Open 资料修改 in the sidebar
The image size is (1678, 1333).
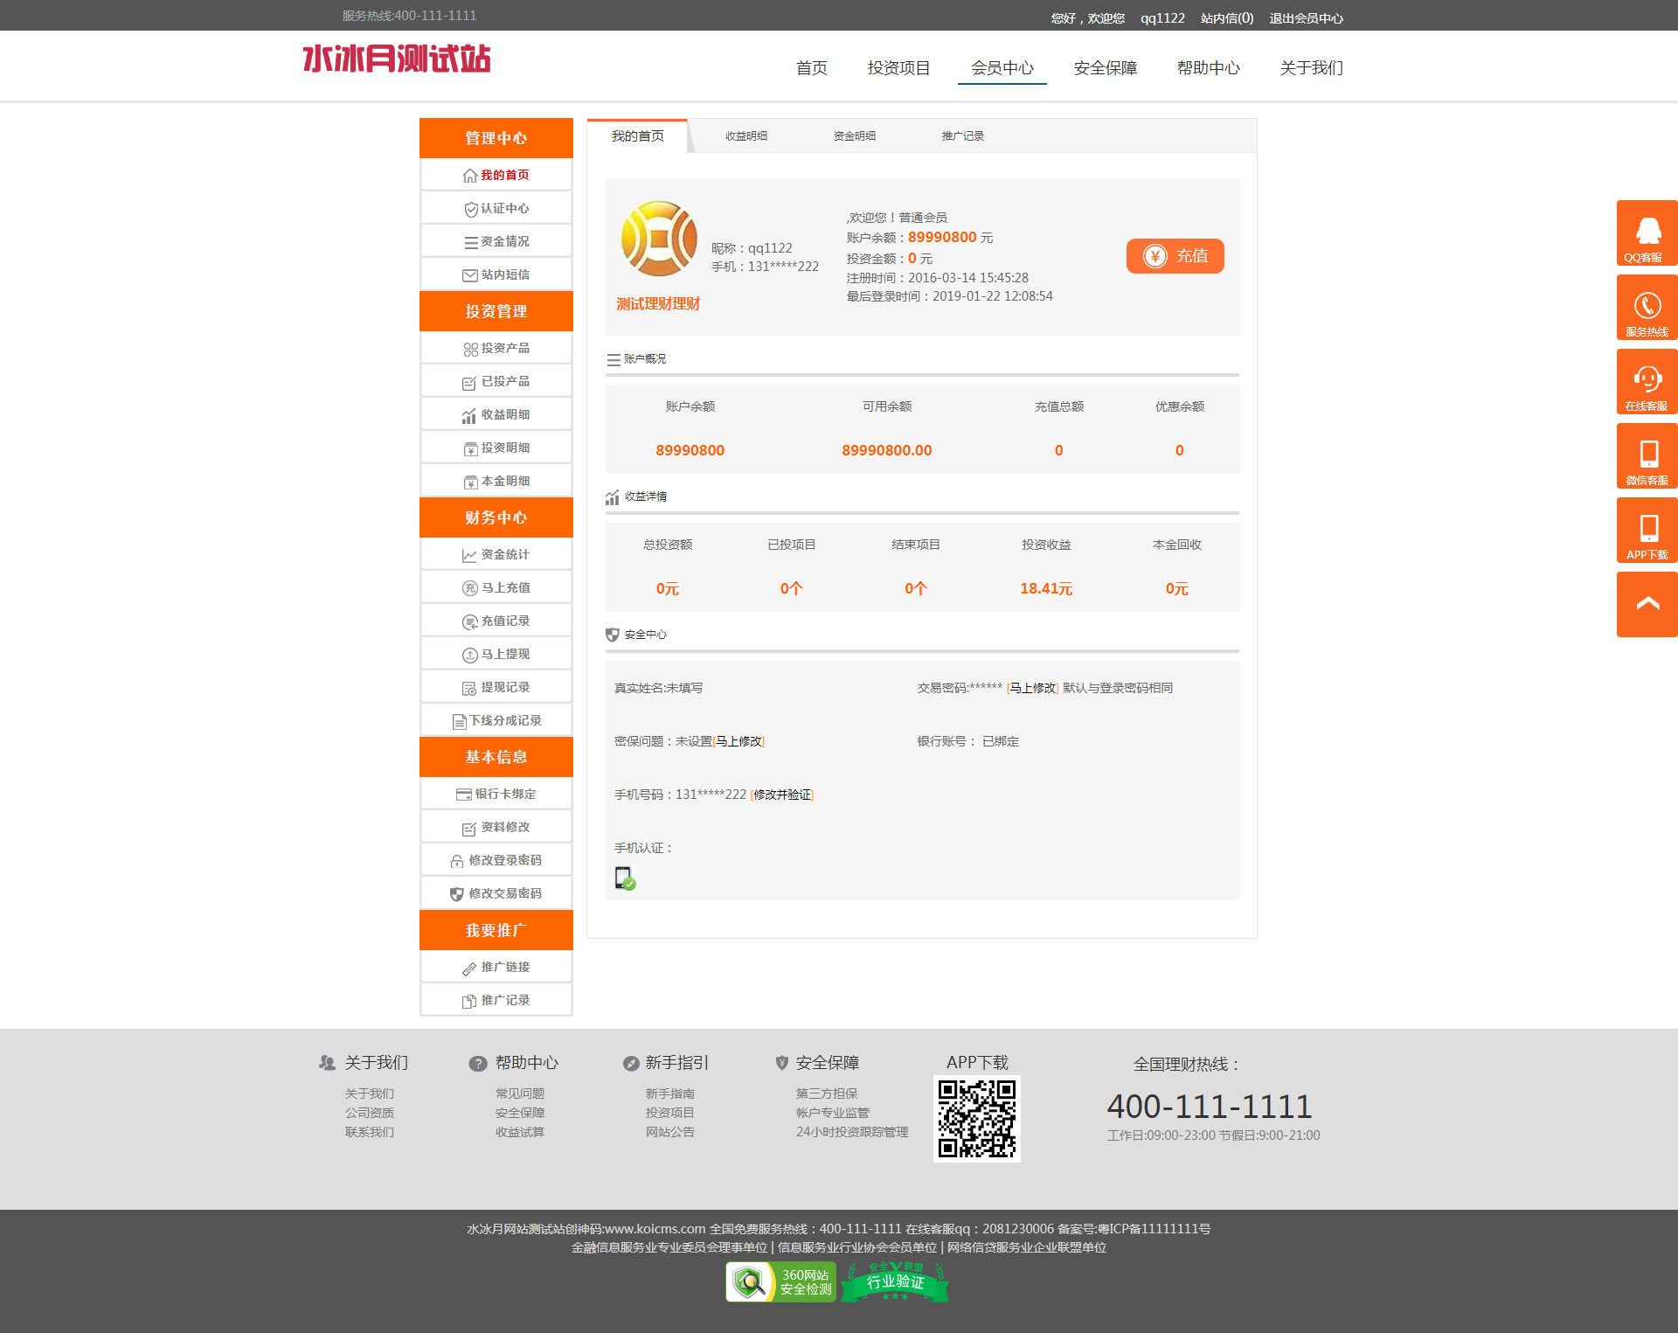[x=496, y=827]
